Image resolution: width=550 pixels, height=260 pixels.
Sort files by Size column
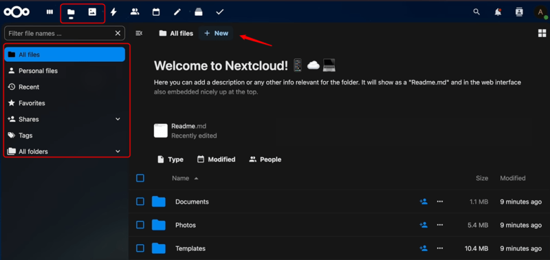482,178
